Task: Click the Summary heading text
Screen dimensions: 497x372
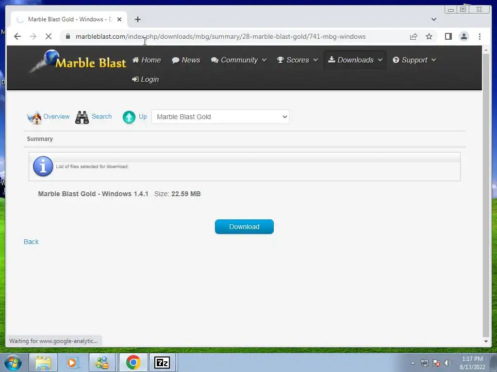Action: tap(40, 139)
